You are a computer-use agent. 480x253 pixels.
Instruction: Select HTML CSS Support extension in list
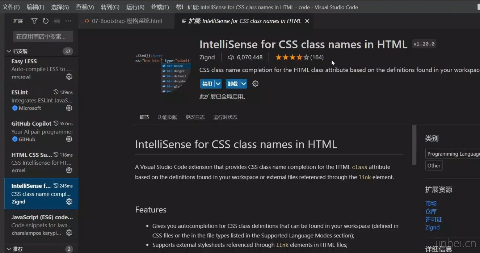click(41, 162)
